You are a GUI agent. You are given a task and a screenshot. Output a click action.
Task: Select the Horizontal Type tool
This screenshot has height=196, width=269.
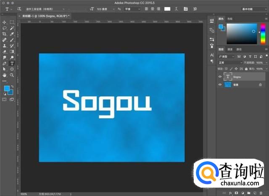(12, 63)
